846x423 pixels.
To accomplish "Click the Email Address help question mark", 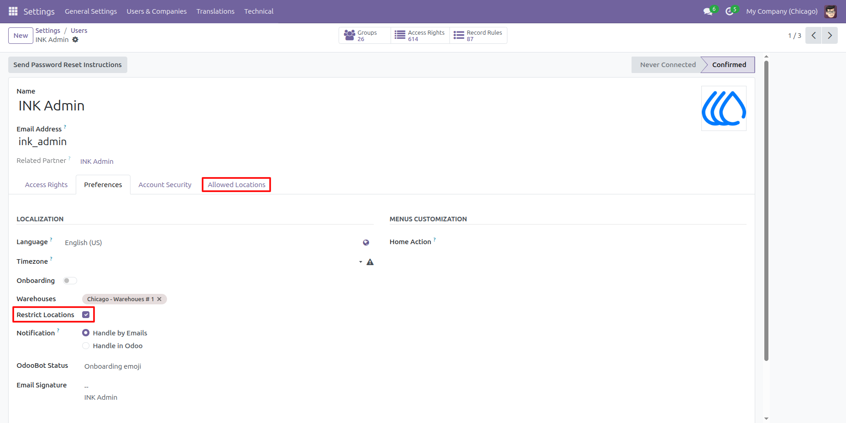I will pos(65,126).
